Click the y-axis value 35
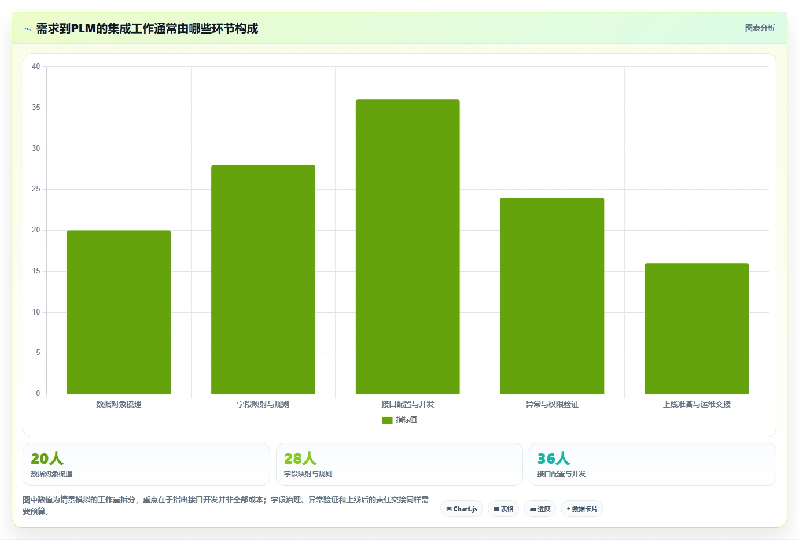 [36, 108]
